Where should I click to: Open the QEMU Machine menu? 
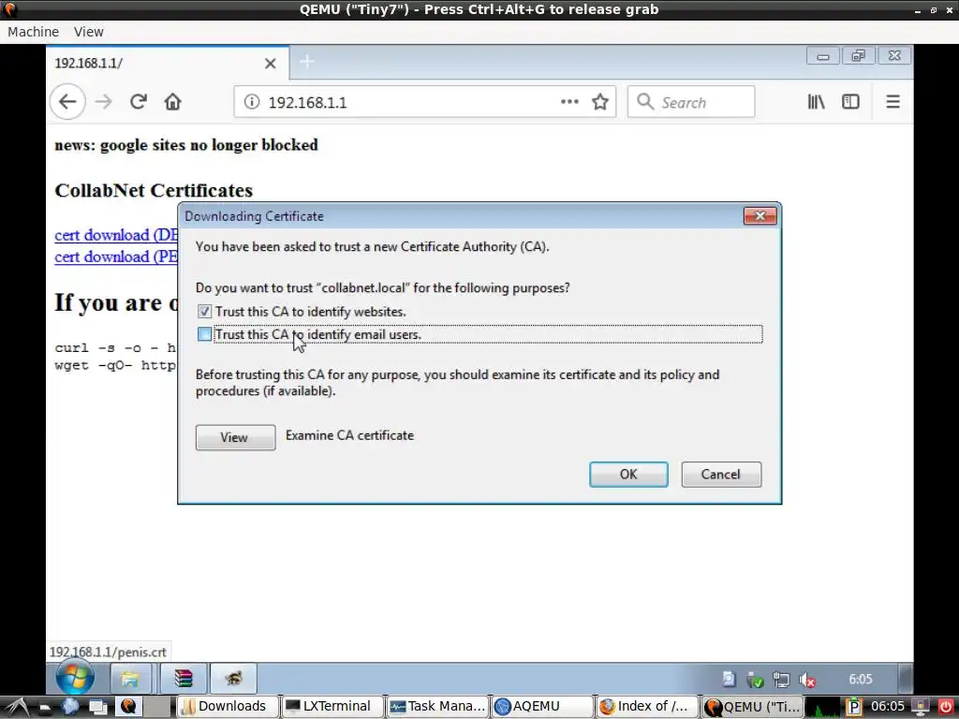33,32
